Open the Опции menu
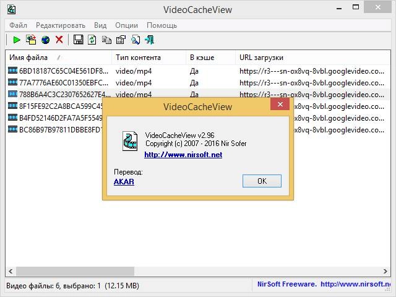396x297 pixels. pyautogui.click(x=126, y=25)
